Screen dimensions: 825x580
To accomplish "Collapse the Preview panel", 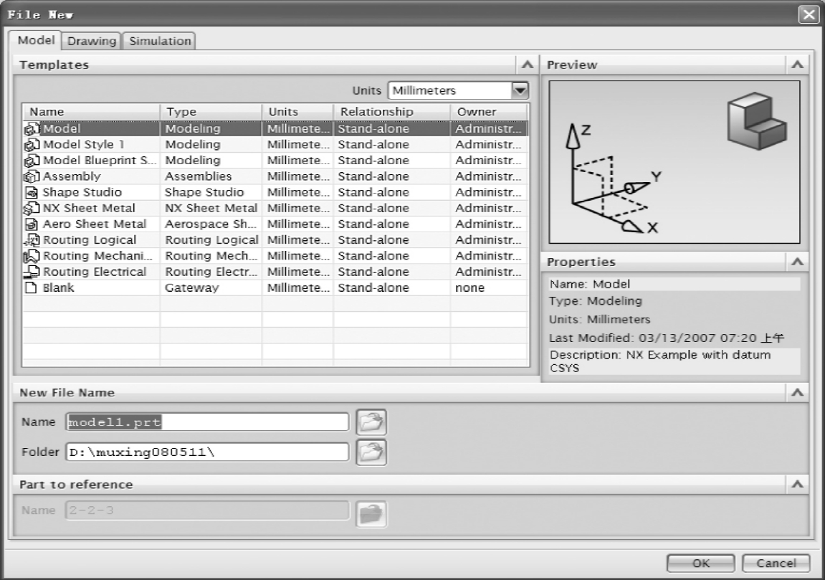I will pyautogui.click(x=797, y=65).
